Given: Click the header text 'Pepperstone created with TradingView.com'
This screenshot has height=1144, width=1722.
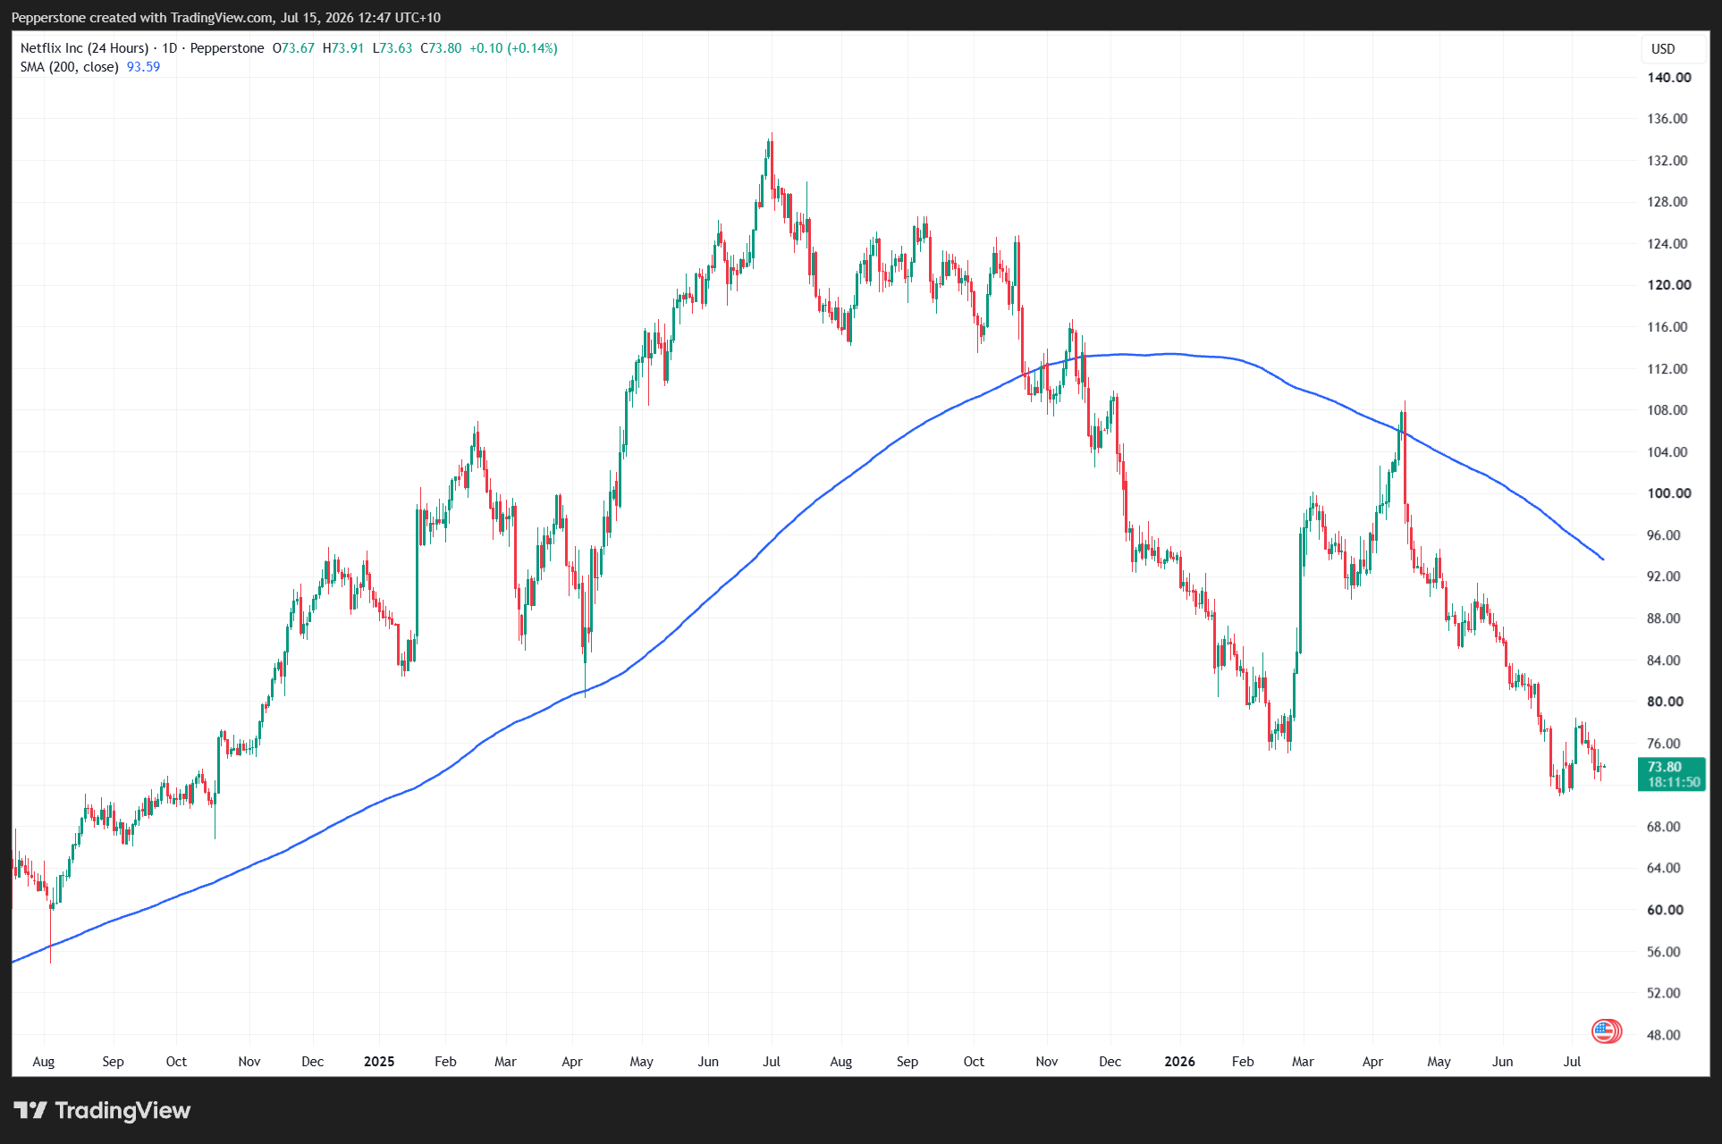Looking at the screenshot, I should pos(142,18).
